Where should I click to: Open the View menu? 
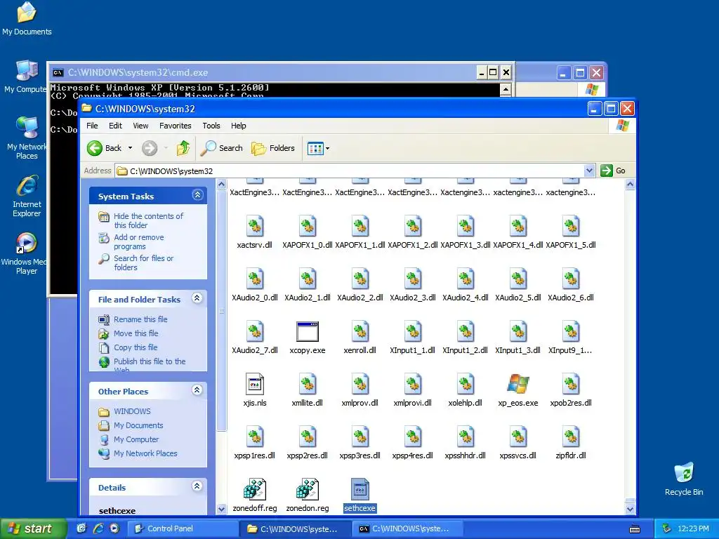point(140,126)
